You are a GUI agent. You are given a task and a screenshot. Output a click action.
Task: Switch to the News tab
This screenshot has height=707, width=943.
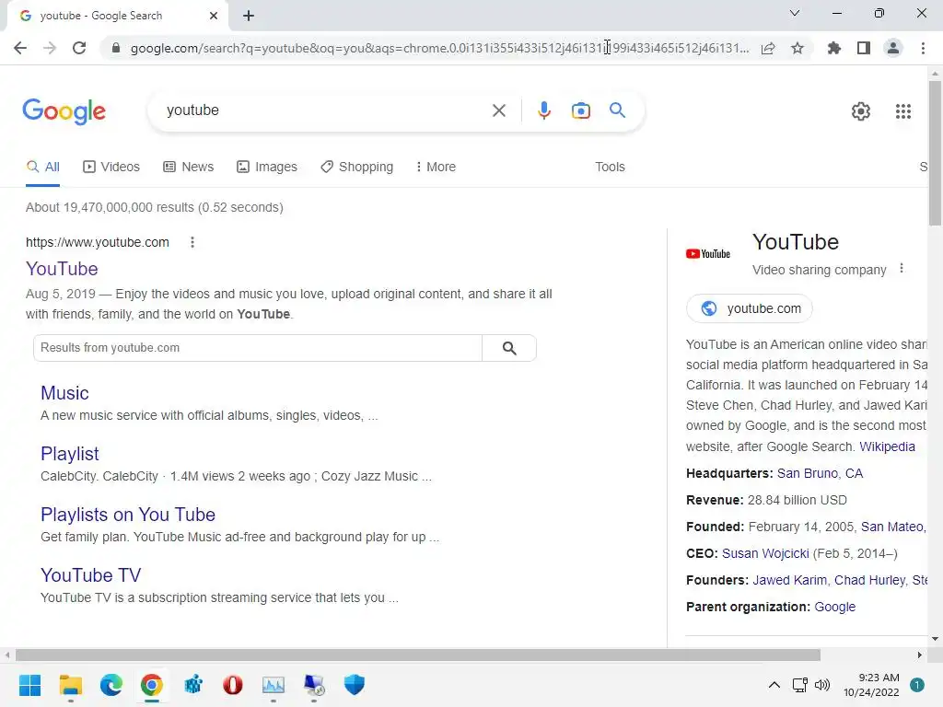[188, 168]
